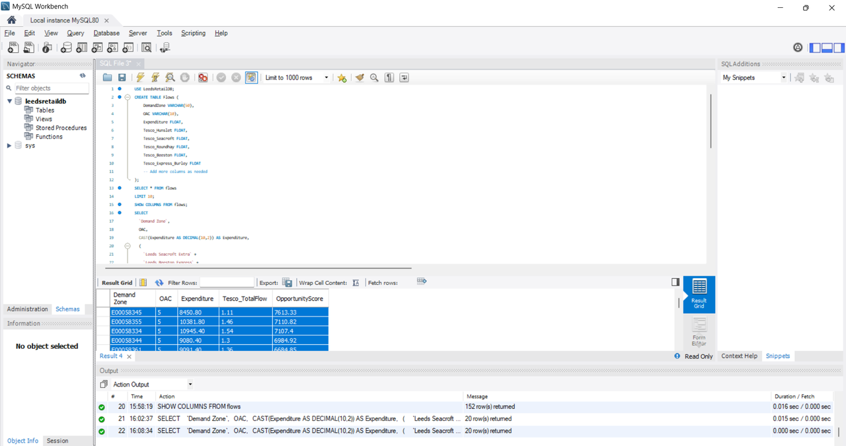Toggle the left sidebar panel visibility
Viewport: 846px width, 446px height.
click(x=816, y=48)
